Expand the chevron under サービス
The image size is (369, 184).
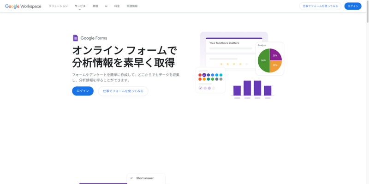(x=79, y=10)
